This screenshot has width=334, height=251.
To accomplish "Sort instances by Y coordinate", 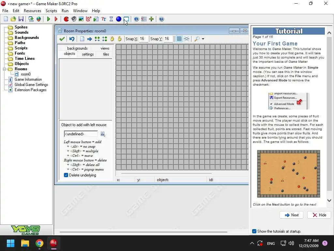I will coord(105,39).
